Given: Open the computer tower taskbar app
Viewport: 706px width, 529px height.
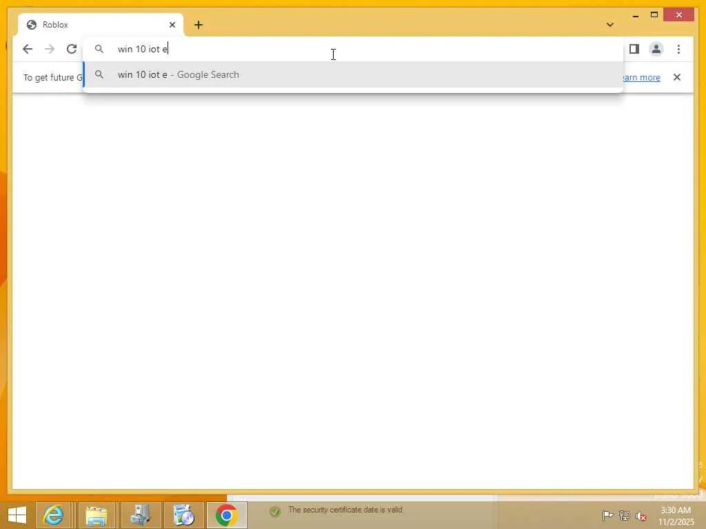Looking at the screenshot, I should pyautogui.click(x=141, y=515).
